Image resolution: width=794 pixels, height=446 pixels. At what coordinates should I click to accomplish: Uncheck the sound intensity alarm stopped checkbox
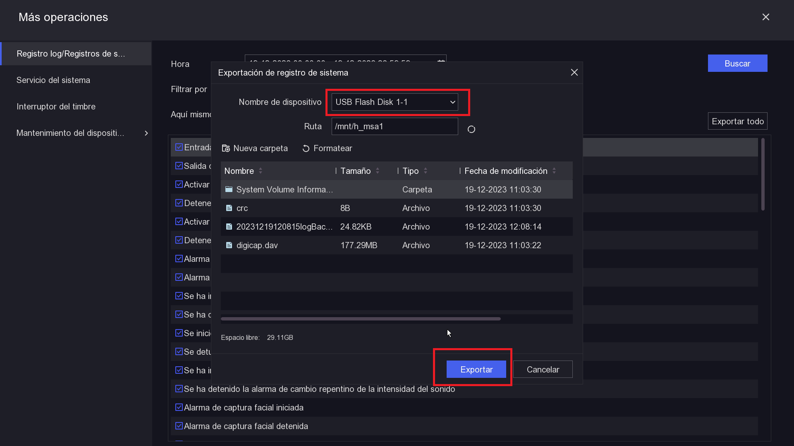(179, 389)
